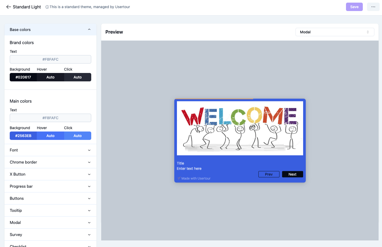Click the back arrow next to Standard Light

9,7
